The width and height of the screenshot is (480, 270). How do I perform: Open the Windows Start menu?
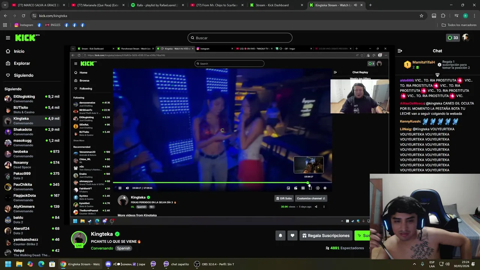(x=8, y=264)
